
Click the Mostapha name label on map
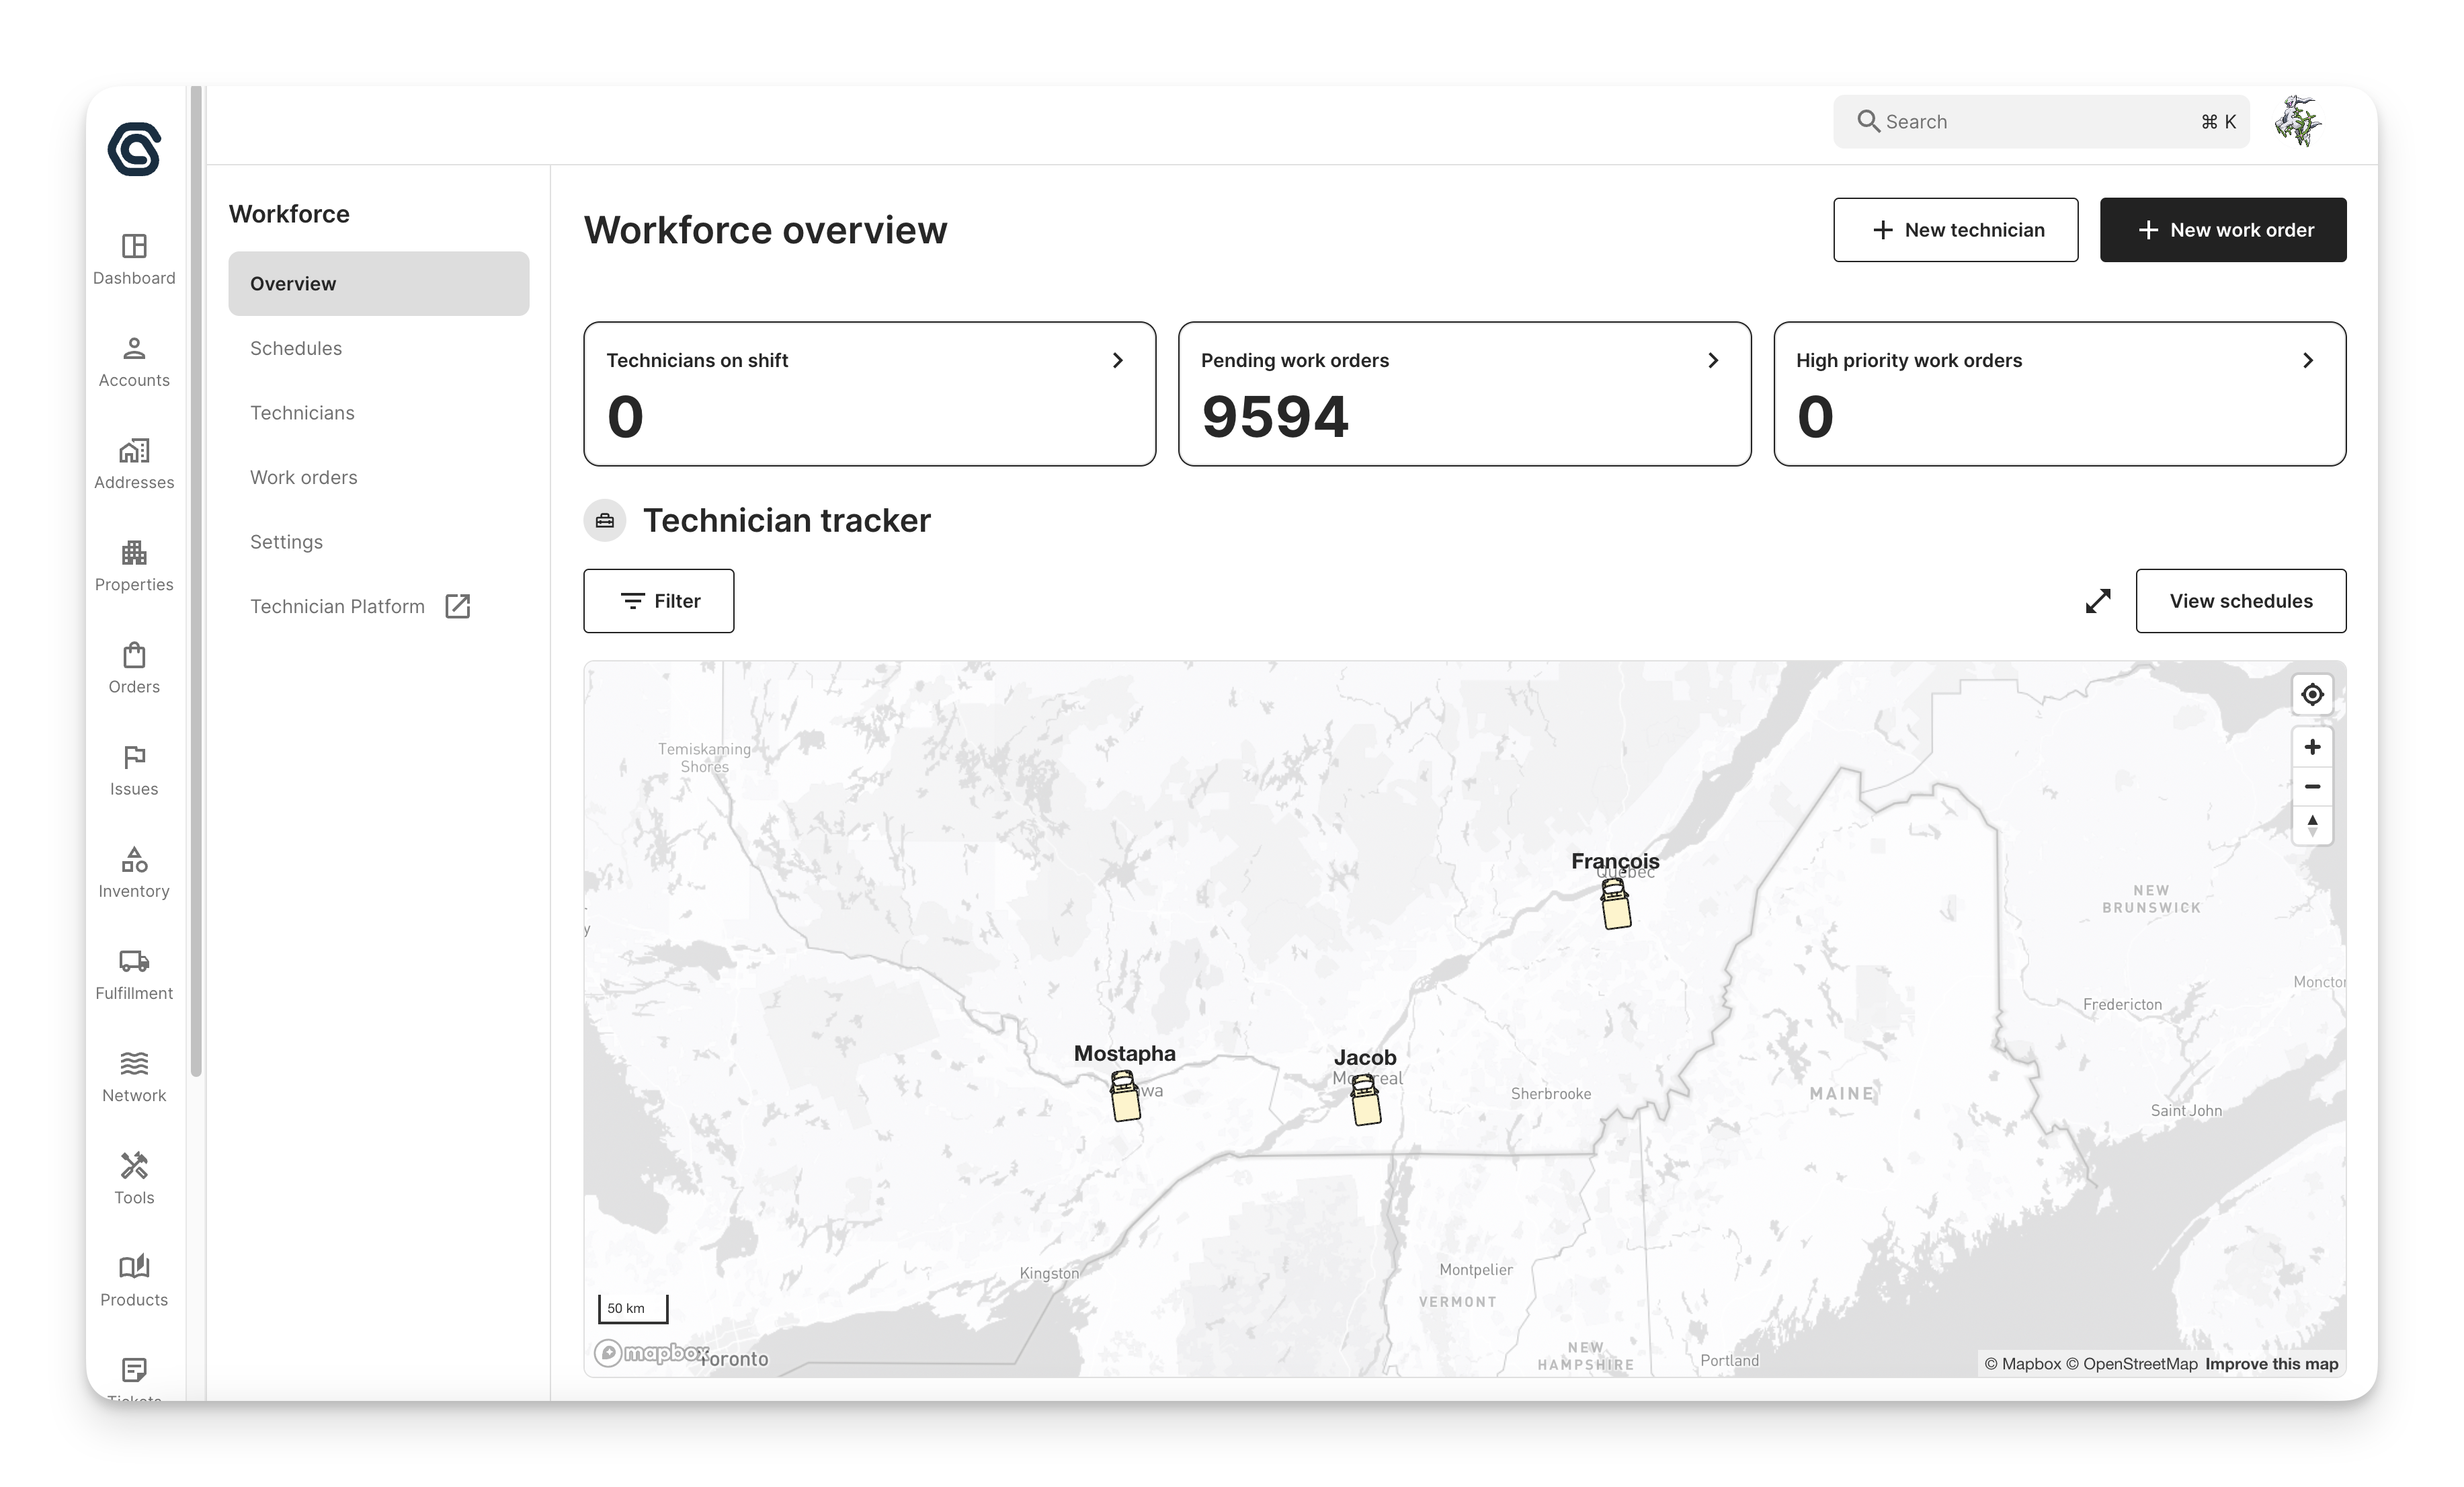pyautogui.click(x=1124, y=1053)
